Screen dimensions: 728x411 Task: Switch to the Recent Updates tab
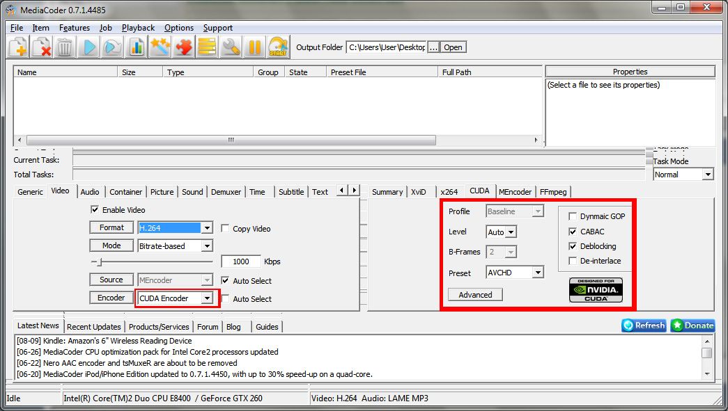click(x=94, y=327)
